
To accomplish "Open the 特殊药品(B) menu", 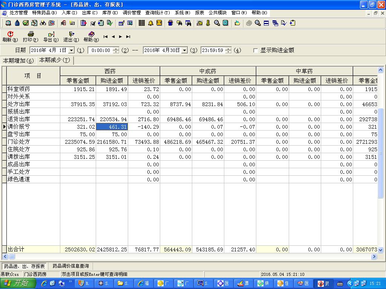I will [44, 13].
